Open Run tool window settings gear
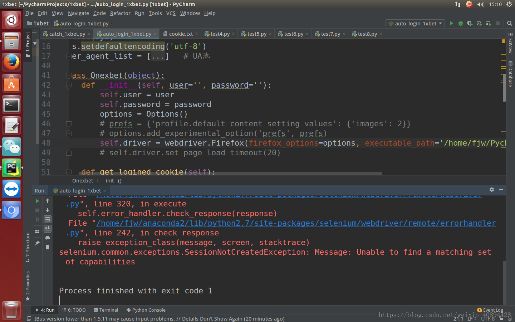The image size is (515, 322). 492,190
